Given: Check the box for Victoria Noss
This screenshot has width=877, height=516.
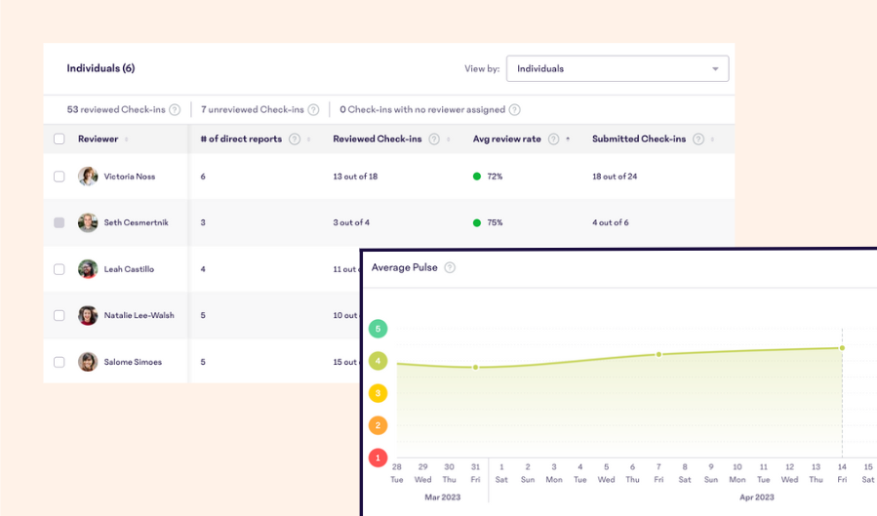Looking at the screenshot, I should click(x=60, y=177).
